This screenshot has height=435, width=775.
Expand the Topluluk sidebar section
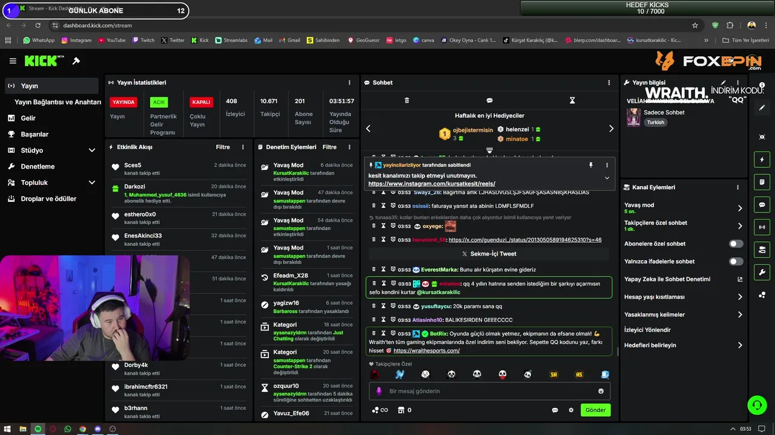92,182
